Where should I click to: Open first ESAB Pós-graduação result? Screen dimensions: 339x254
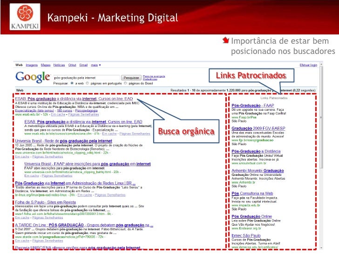tap(74, 99)
